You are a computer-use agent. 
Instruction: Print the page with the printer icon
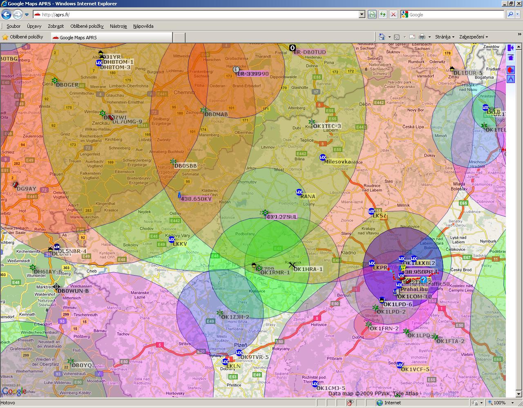(x=422, y=37)
